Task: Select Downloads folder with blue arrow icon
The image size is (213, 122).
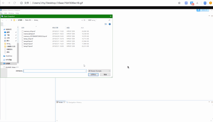Action: 8,35
